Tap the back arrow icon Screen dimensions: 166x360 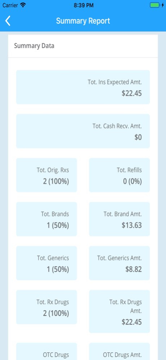8,21
